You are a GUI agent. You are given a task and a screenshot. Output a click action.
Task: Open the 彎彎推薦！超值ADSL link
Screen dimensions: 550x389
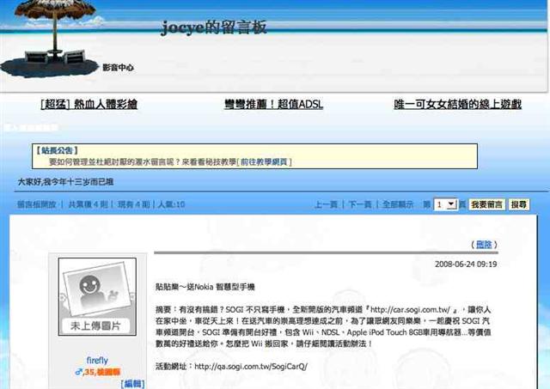coord(273,104)
